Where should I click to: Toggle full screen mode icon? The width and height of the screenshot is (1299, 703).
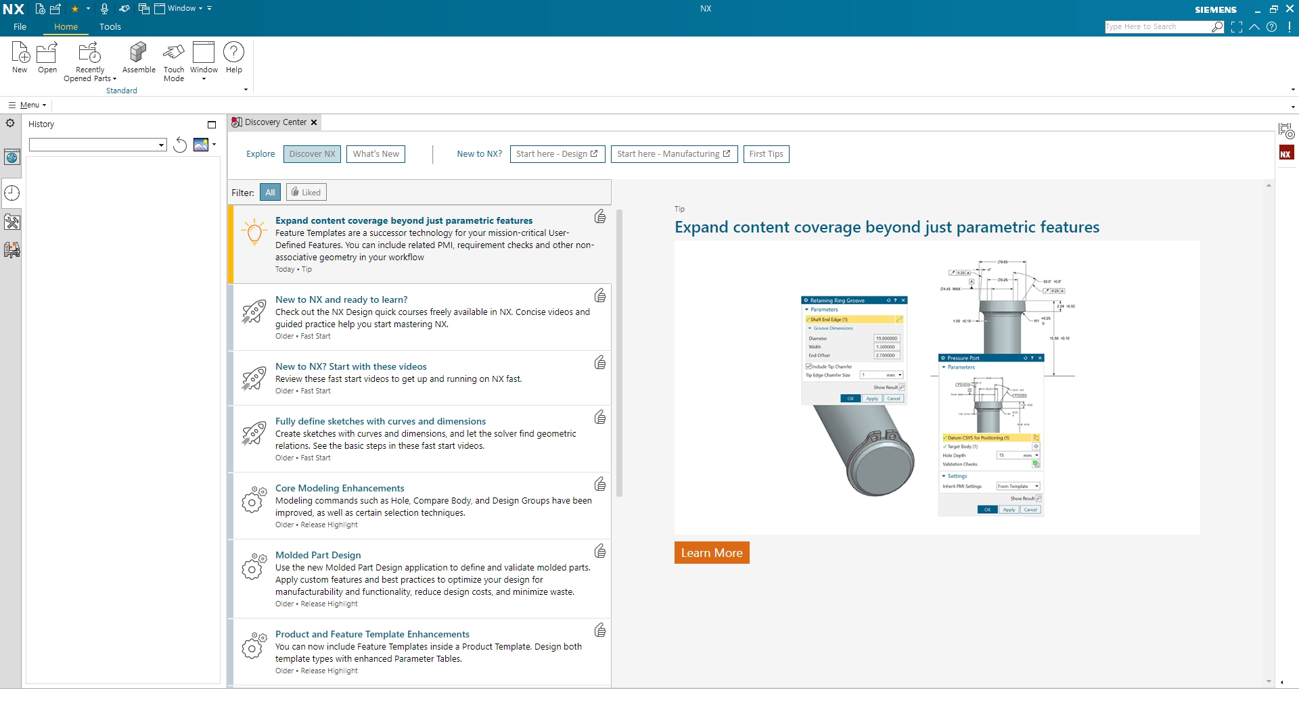[1237, 27]
